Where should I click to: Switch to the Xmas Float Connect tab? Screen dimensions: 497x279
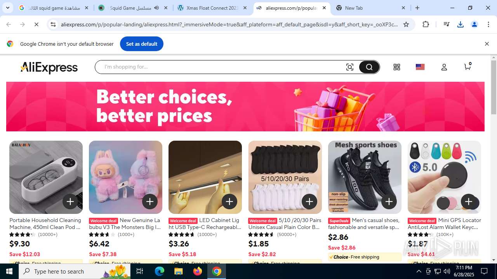point(212,8)
